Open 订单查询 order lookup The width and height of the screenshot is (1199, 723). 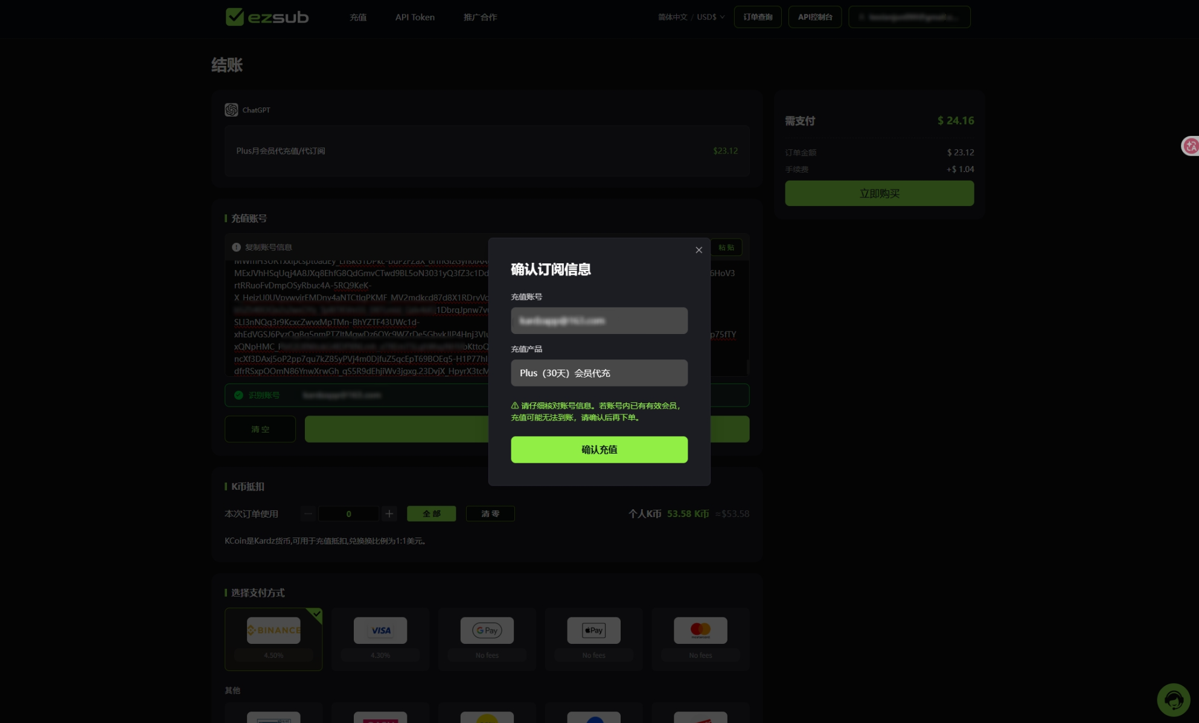[758, 17]
